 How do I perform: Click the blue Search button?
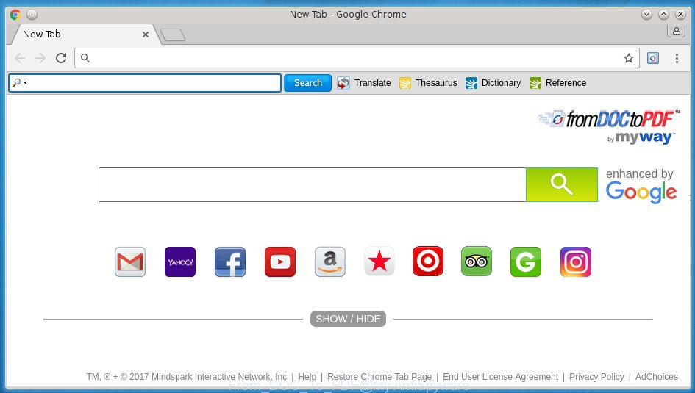(x=307, y=83)
